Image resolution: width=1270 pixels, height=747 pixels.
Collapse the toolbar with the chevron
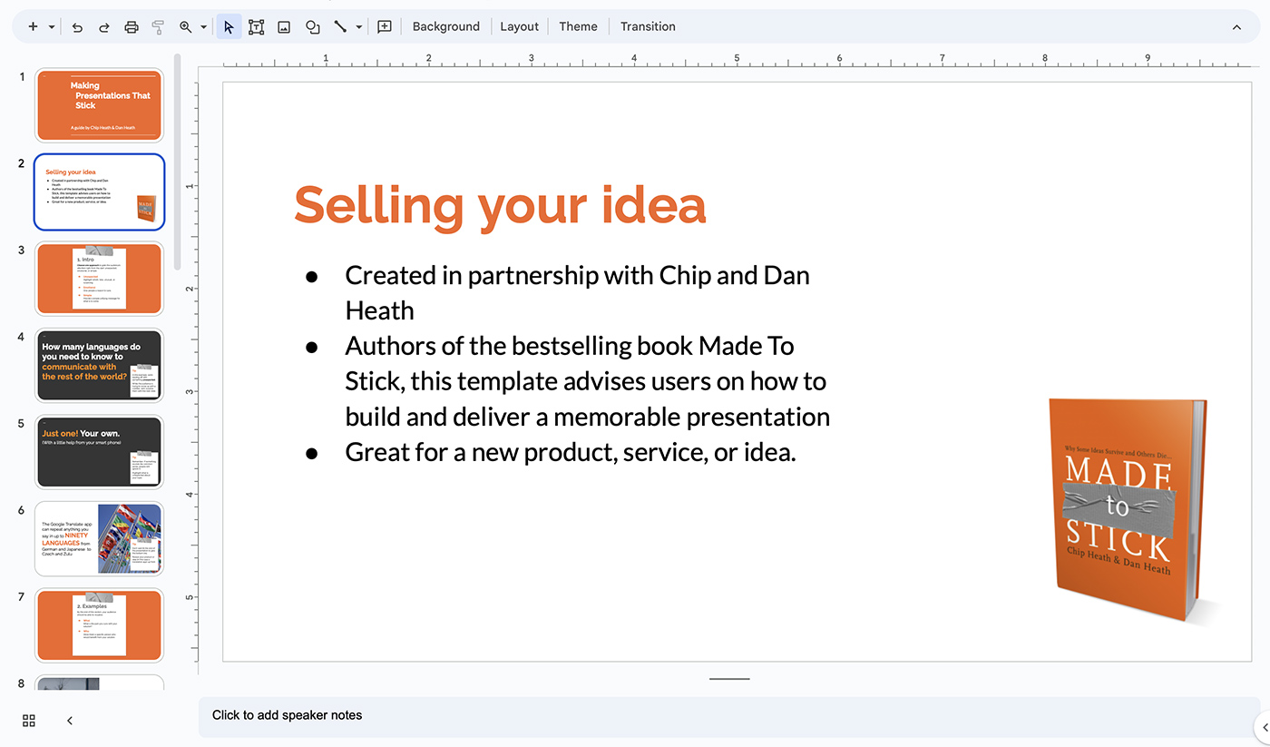(1236, 26)
